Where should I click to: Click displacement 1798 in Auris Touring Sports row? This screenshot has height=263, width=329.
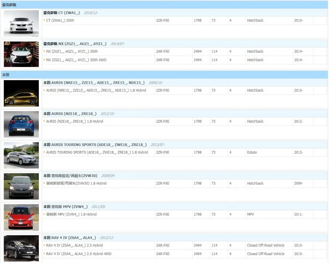point(198,152)
